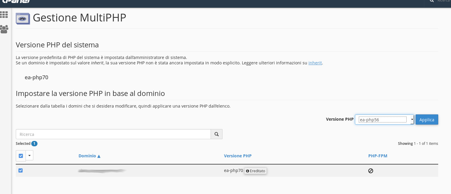Open the inherit information link
This screenshot has width=451, height=194.
pyautogui.click(x=315, y=63)
